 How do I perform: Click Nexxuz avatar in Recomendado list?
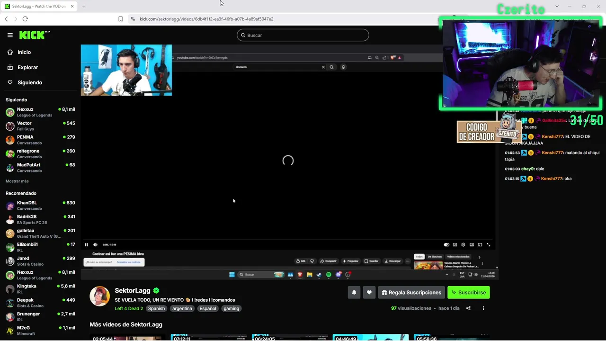tap(10, 275)
